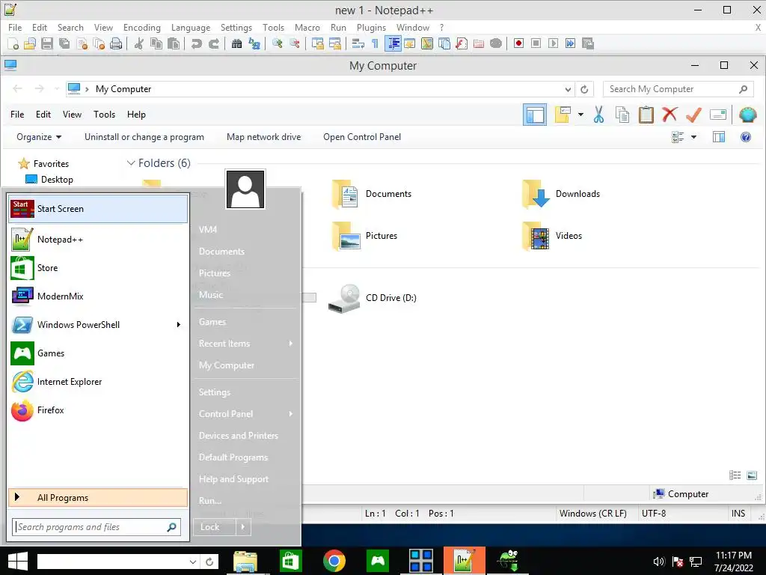Click the New file icon in Notepad++ toolbar
This screenshot has width=766, height=575.
click(13, 44)
